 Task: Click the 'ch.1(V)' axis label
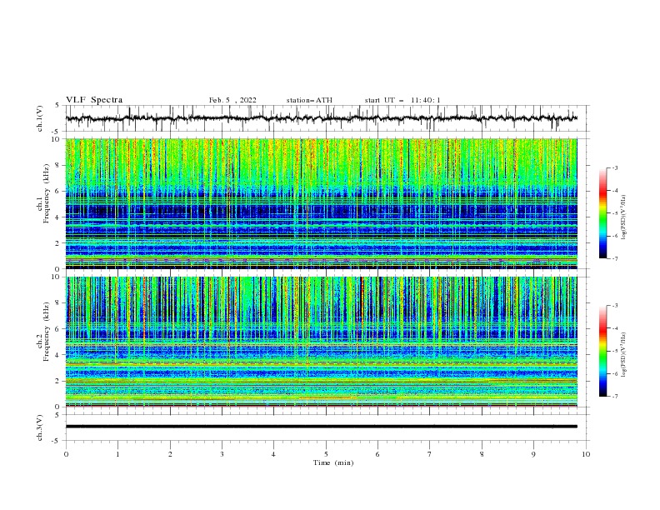pyautogui.click(x=40, y=118)
